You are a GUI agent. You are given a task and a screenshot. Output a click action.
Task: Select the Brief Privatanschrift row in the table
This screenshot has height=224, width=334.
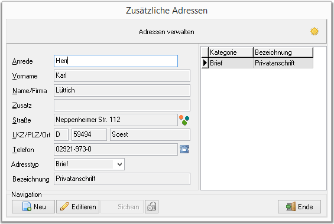tap(257, 63)
